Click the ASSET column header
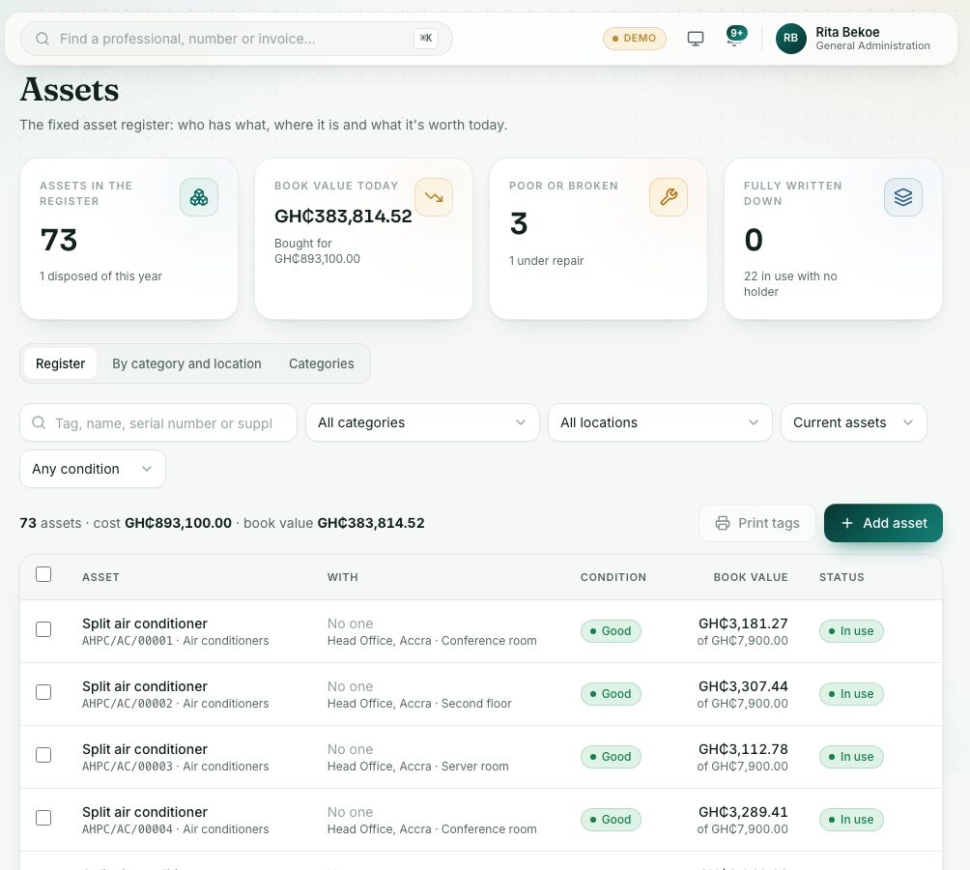Viewport: 970px width, 870px height. (x=100, y=577)
